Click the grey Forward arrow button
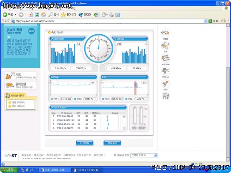The image size is (231, 173). pos(21,15)
